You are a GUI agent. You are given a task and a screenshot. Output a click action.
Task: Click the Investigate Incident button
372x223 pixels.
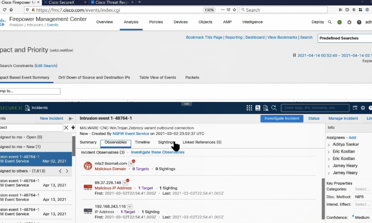pyautogui.click(x=282, y=119)
